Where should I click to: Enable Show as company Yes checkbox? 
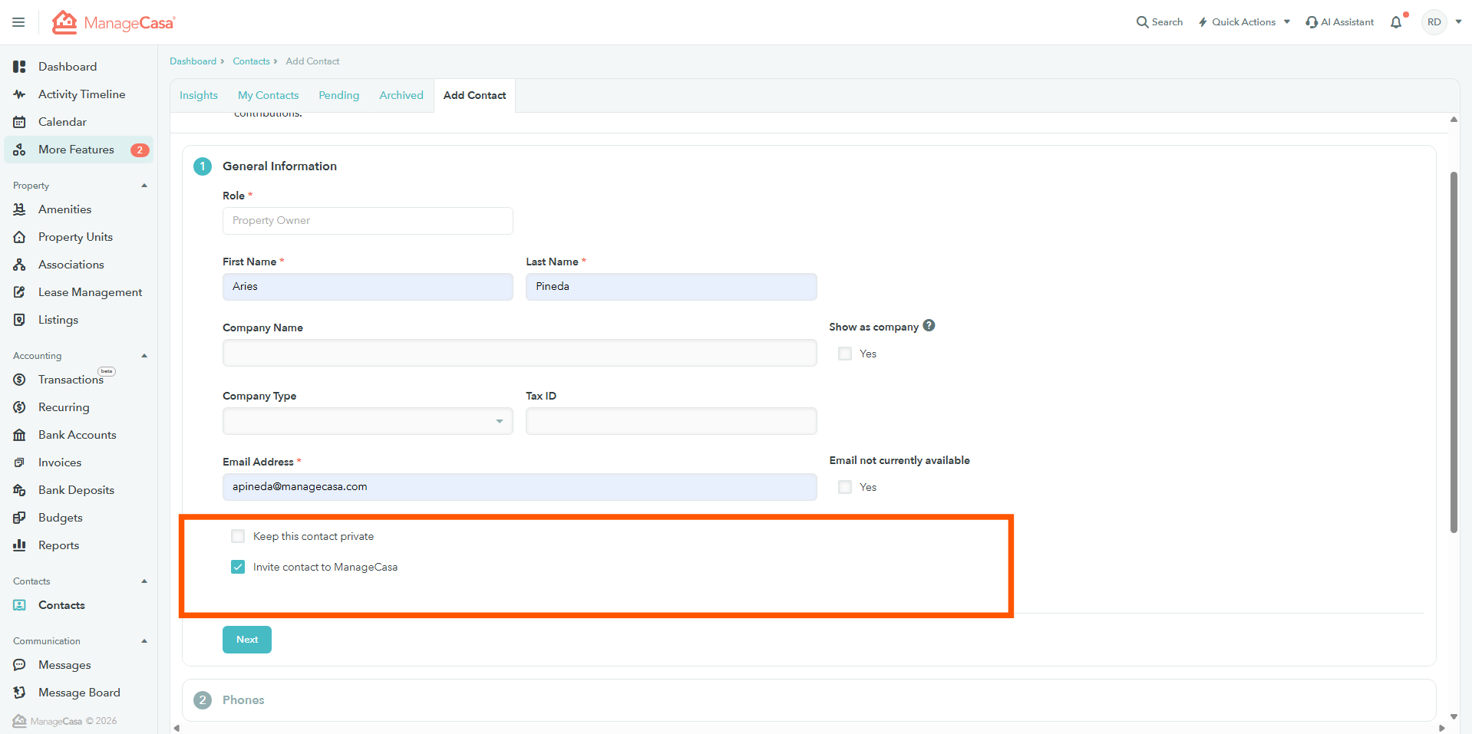point(845,354)
